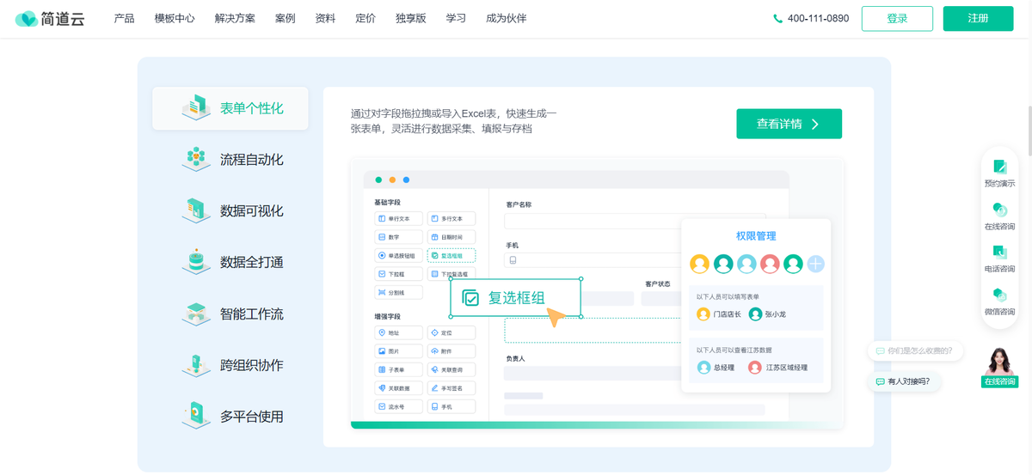This screenshot has height=475, width=1032.
Task: Expand the 解决方案 menu
Action: click(x=235, y=18)
